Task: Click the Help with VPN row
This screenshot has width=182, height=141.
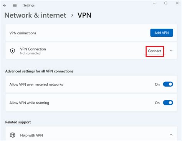Action: click(x=91, y=134)
